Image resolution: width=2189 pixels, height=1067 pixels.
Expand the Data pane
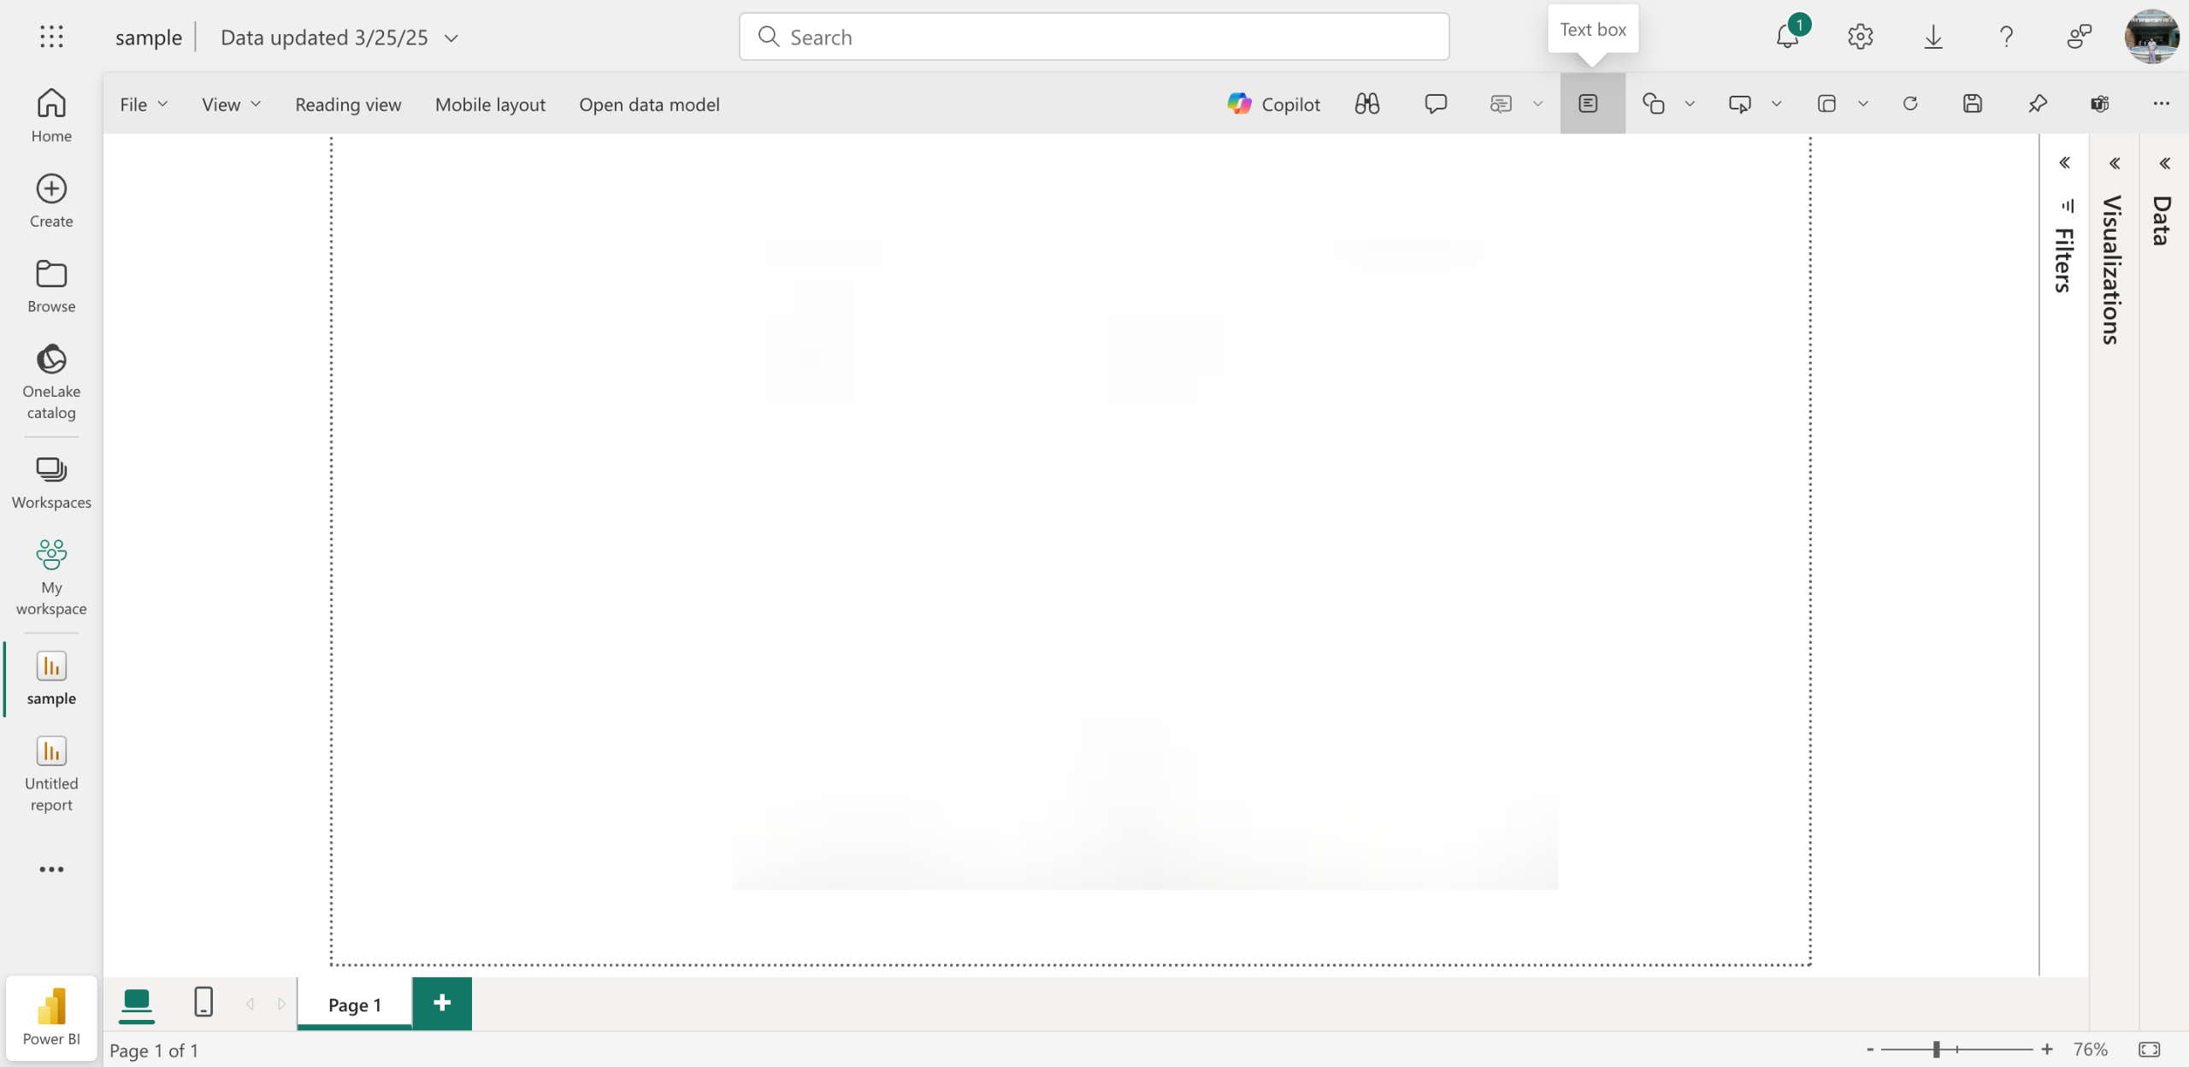point(2164,162)
